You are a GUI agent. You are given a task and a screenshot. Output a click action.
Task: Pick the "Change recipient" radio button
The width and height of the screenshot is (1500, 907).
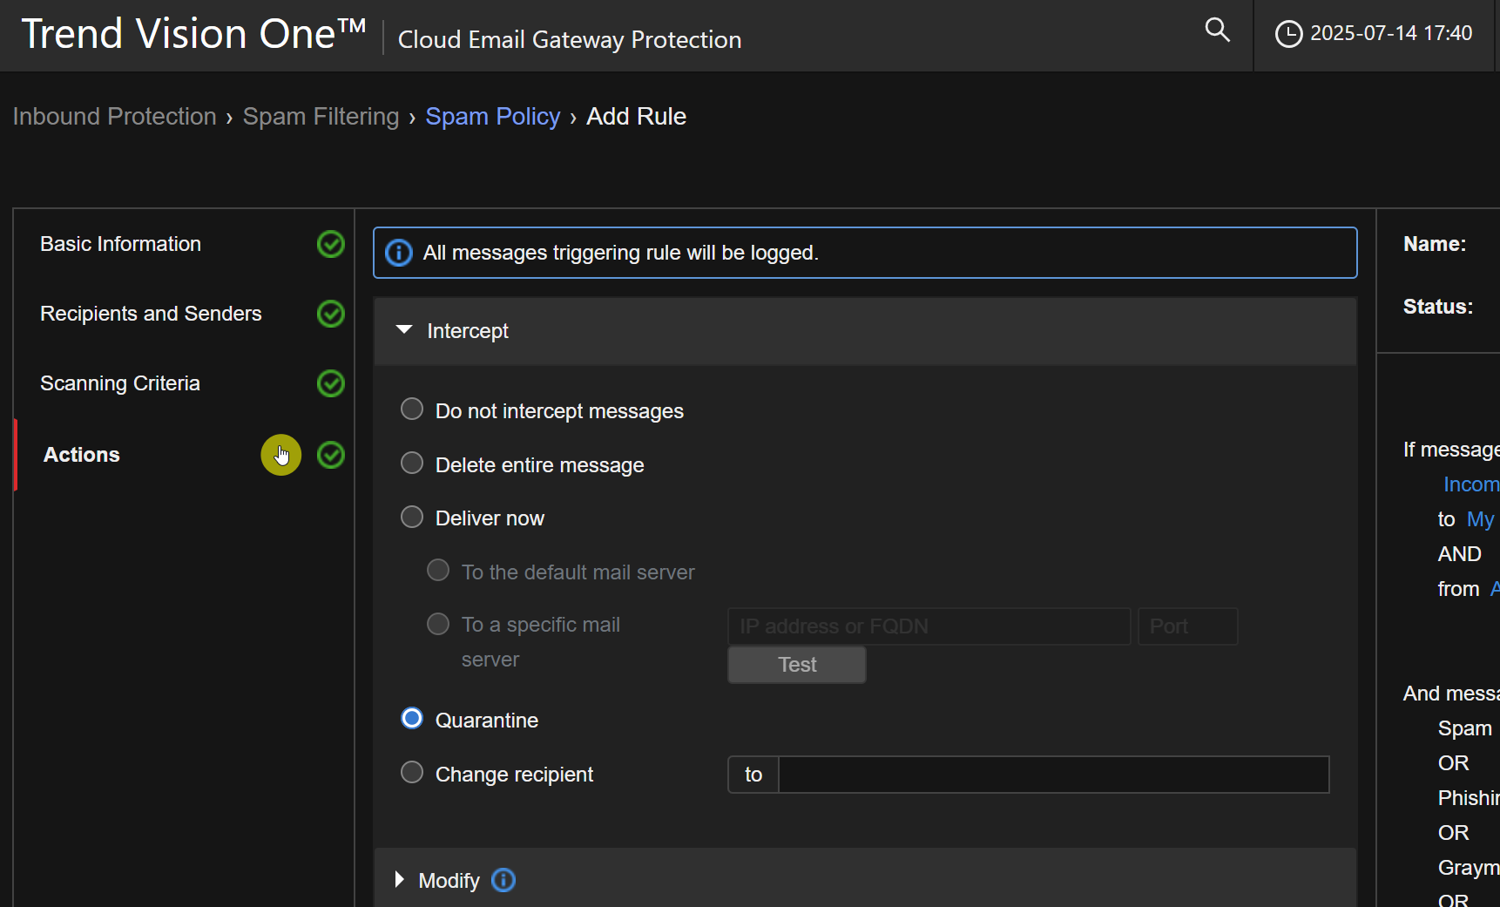click(412, 773)
